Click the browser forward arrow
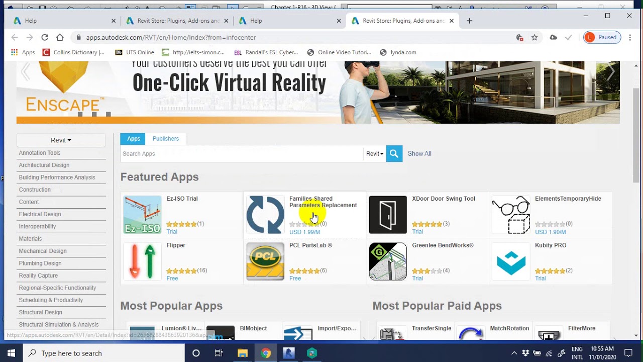 click(x=30, y=37)
